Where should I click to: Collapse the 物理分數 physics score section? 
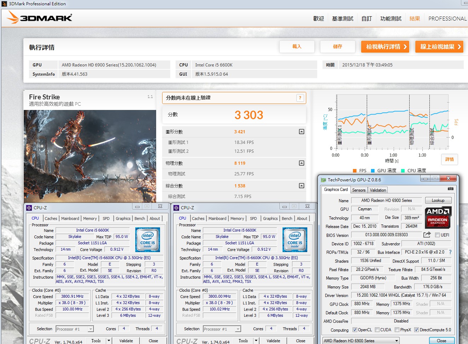pyautogui.click(x=302, y=163)
